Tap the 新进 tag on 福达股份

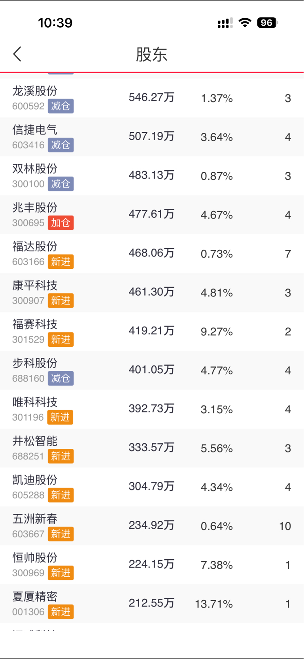[x=60, y=262]
